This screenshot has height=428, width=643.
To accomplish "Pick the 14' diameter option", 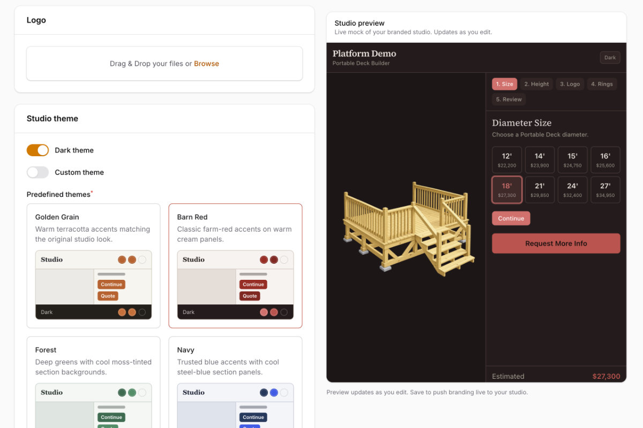I will (540, 160).
